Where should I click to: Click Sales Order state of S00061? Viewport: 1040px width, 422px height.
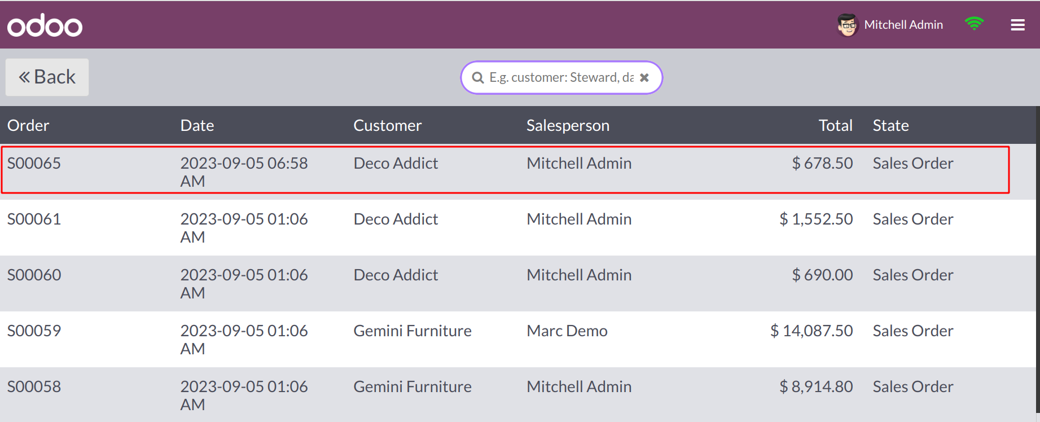[x=913, y=219]
